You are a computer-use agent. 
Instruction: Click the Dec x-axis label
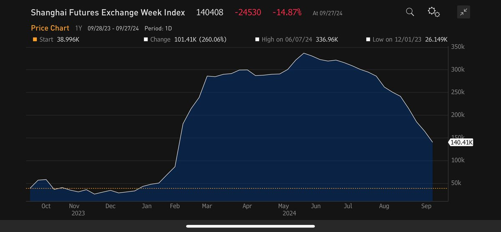pyautogui.click(x=111, y=206)
